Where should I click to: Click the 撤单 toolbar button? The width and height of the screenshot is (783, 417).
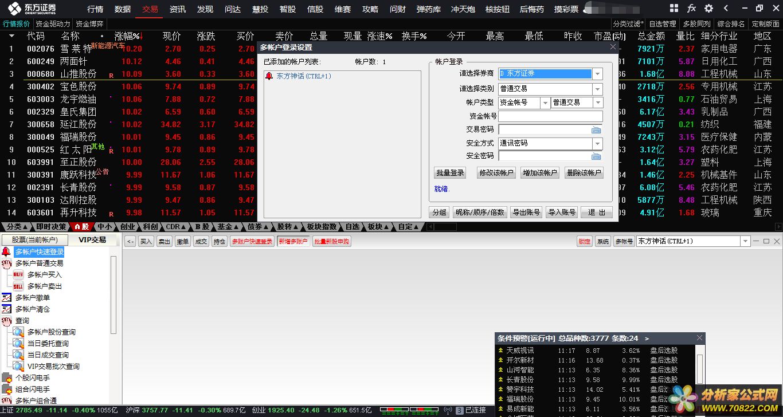(182, 242)
